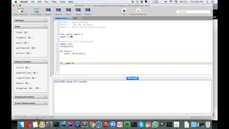Open the SikuliX application menu
The height and width of the screenshot is (129, 229).
pyautogui.click(x=24, y=2)
